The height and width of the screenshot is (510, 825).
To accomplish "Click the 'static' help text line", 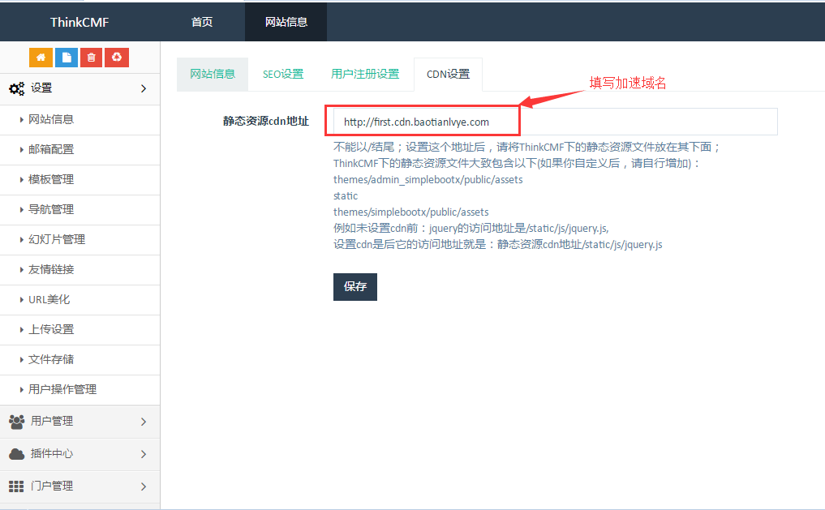I will click(x=345, y=195).
